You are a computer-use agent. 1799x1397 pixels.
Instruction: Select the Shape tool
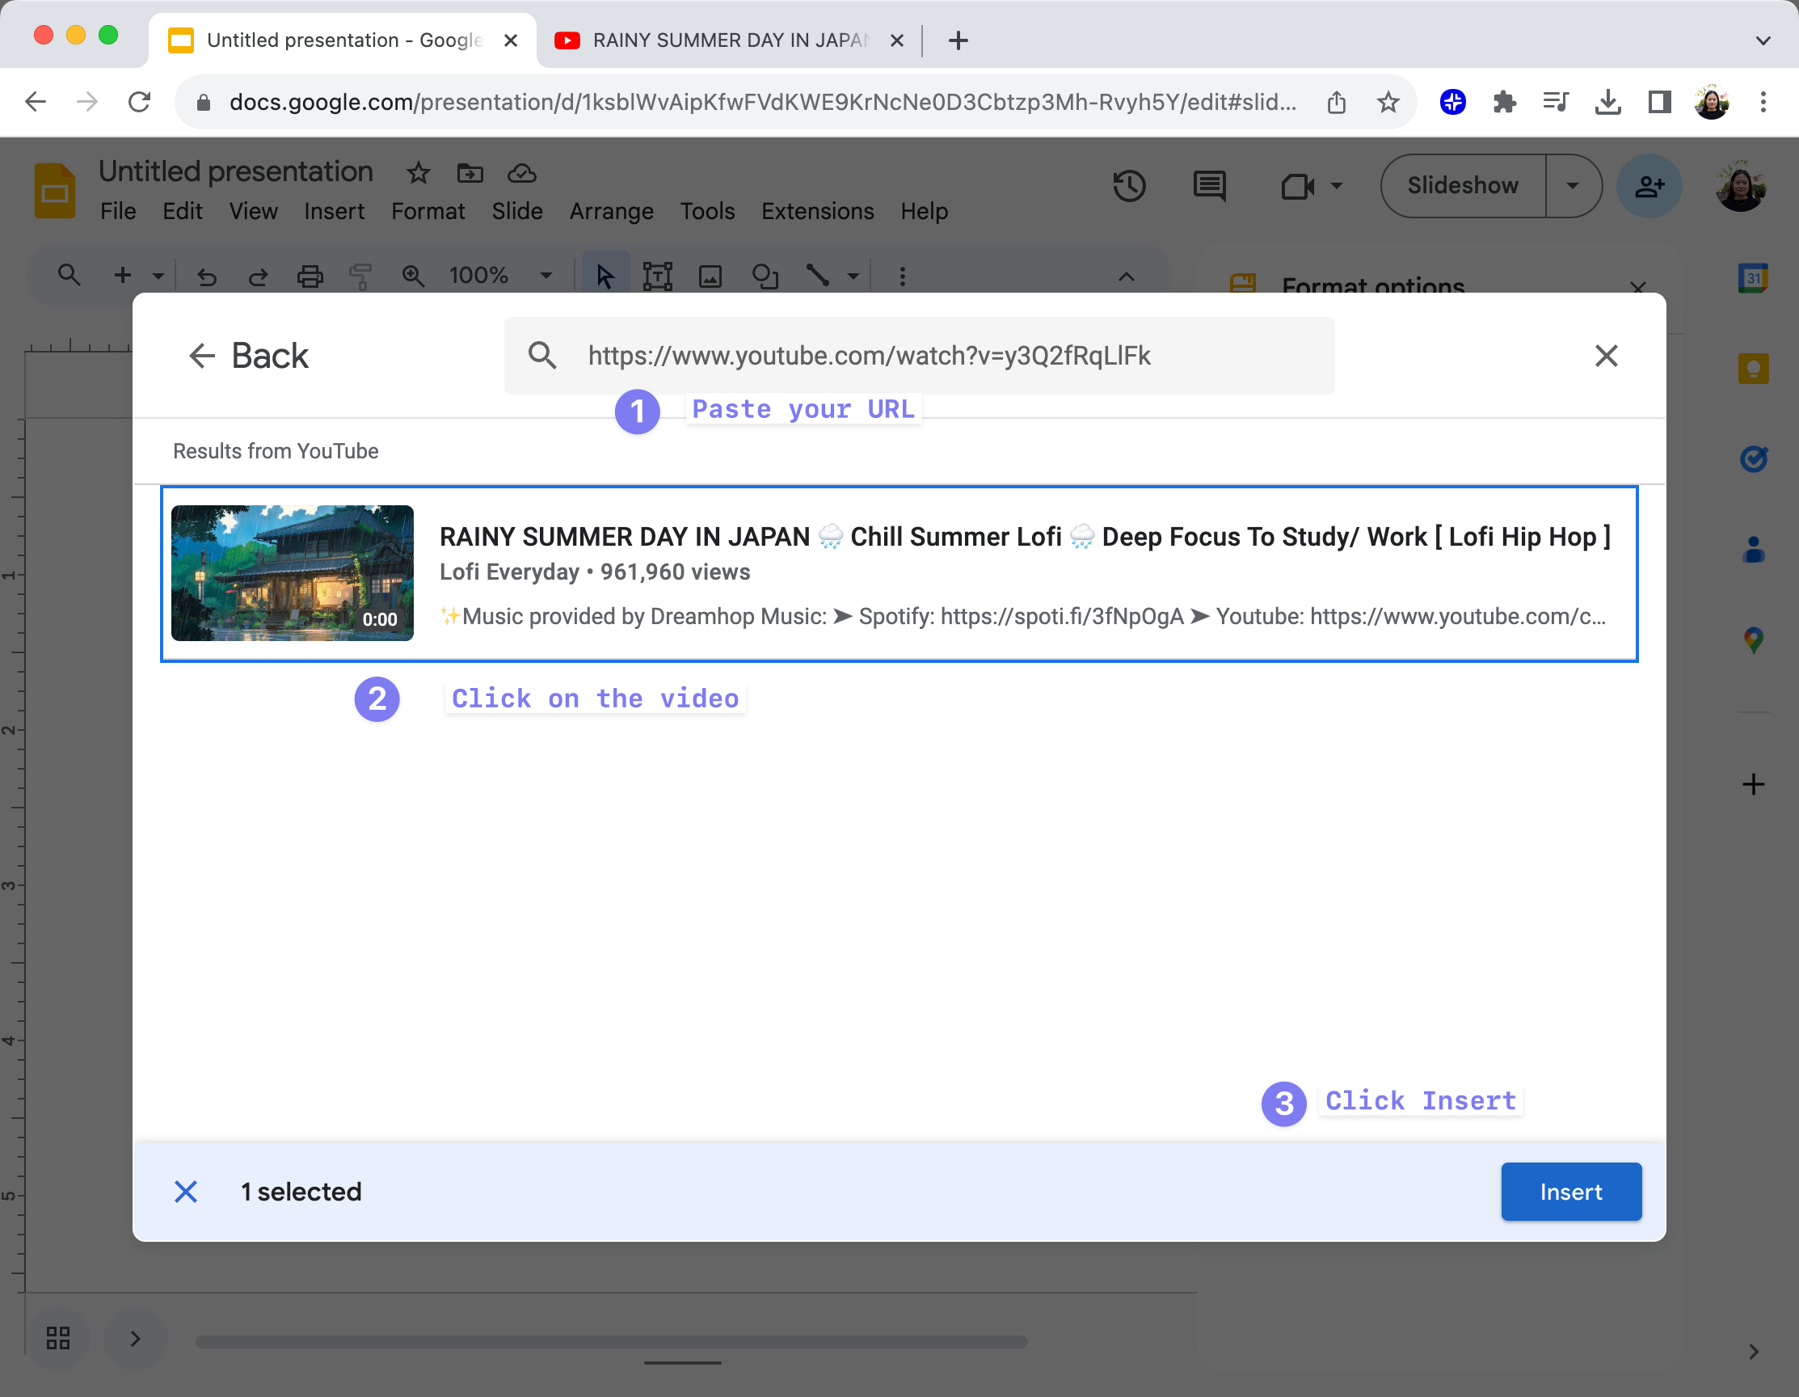(x=765, y=276)
